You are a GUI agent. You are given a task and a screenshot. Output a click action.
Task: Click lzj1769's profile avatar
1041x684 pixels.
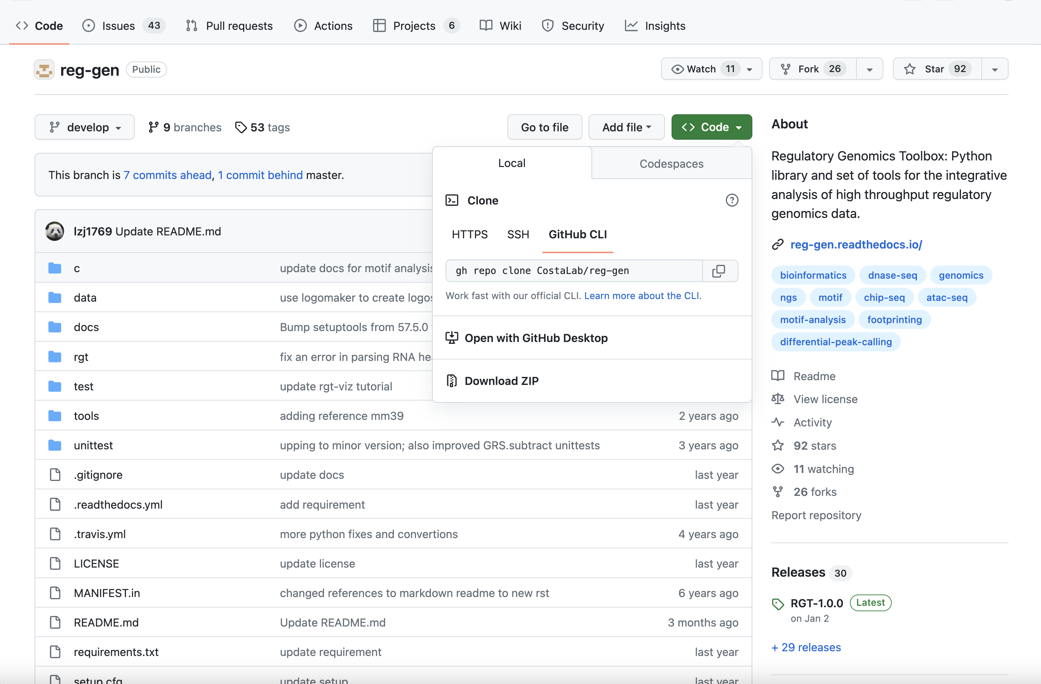click(54, 231)
